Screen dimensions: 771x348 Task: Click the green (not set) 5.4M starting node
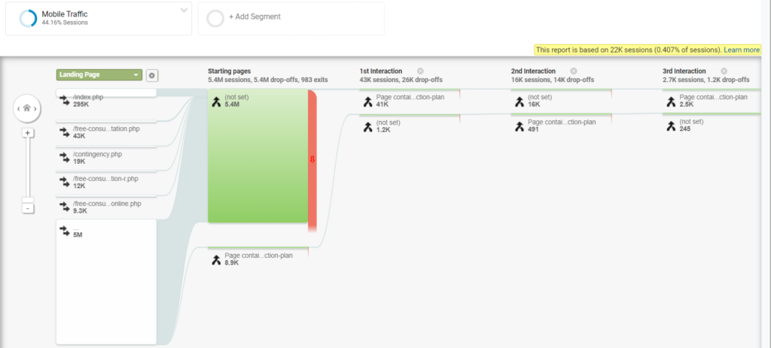(x=258, y=156)
